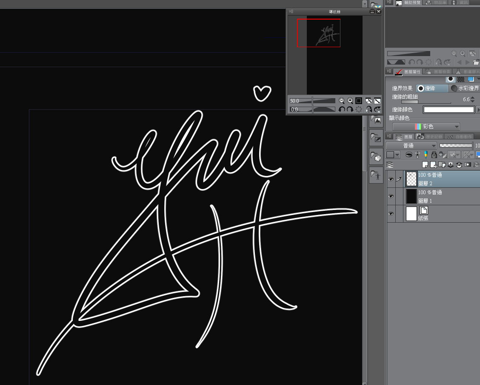Screen dimensions: 480x385
Task: Click the 邊緣的粗細 thickness slider
Action: point(426,102)
